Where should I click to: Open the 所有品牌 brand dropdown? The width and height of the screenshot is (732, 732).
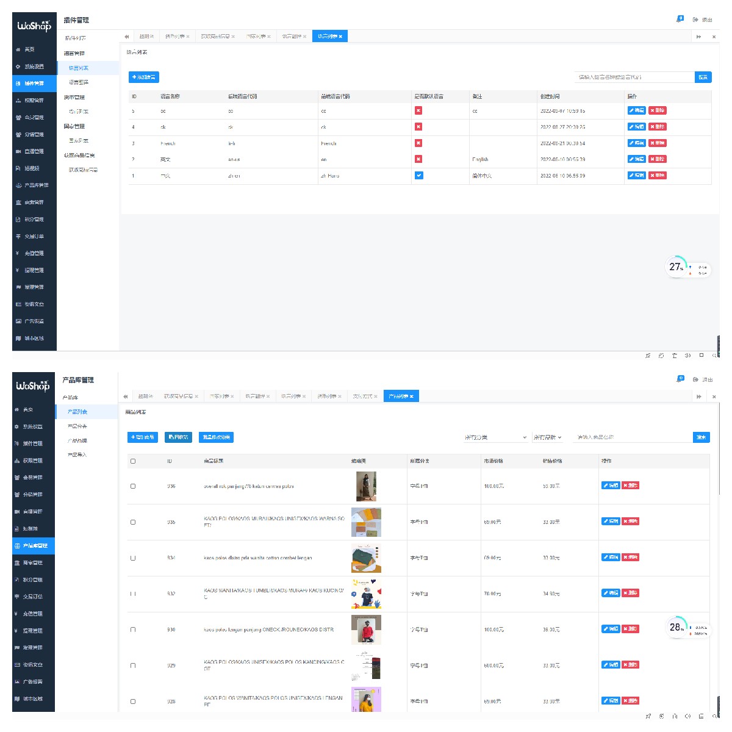click(547, 437)
